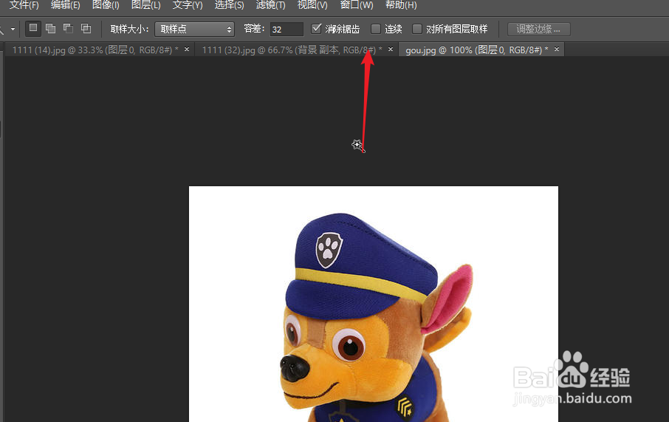Open the 选择(S) menu

(x=229, y=5)
